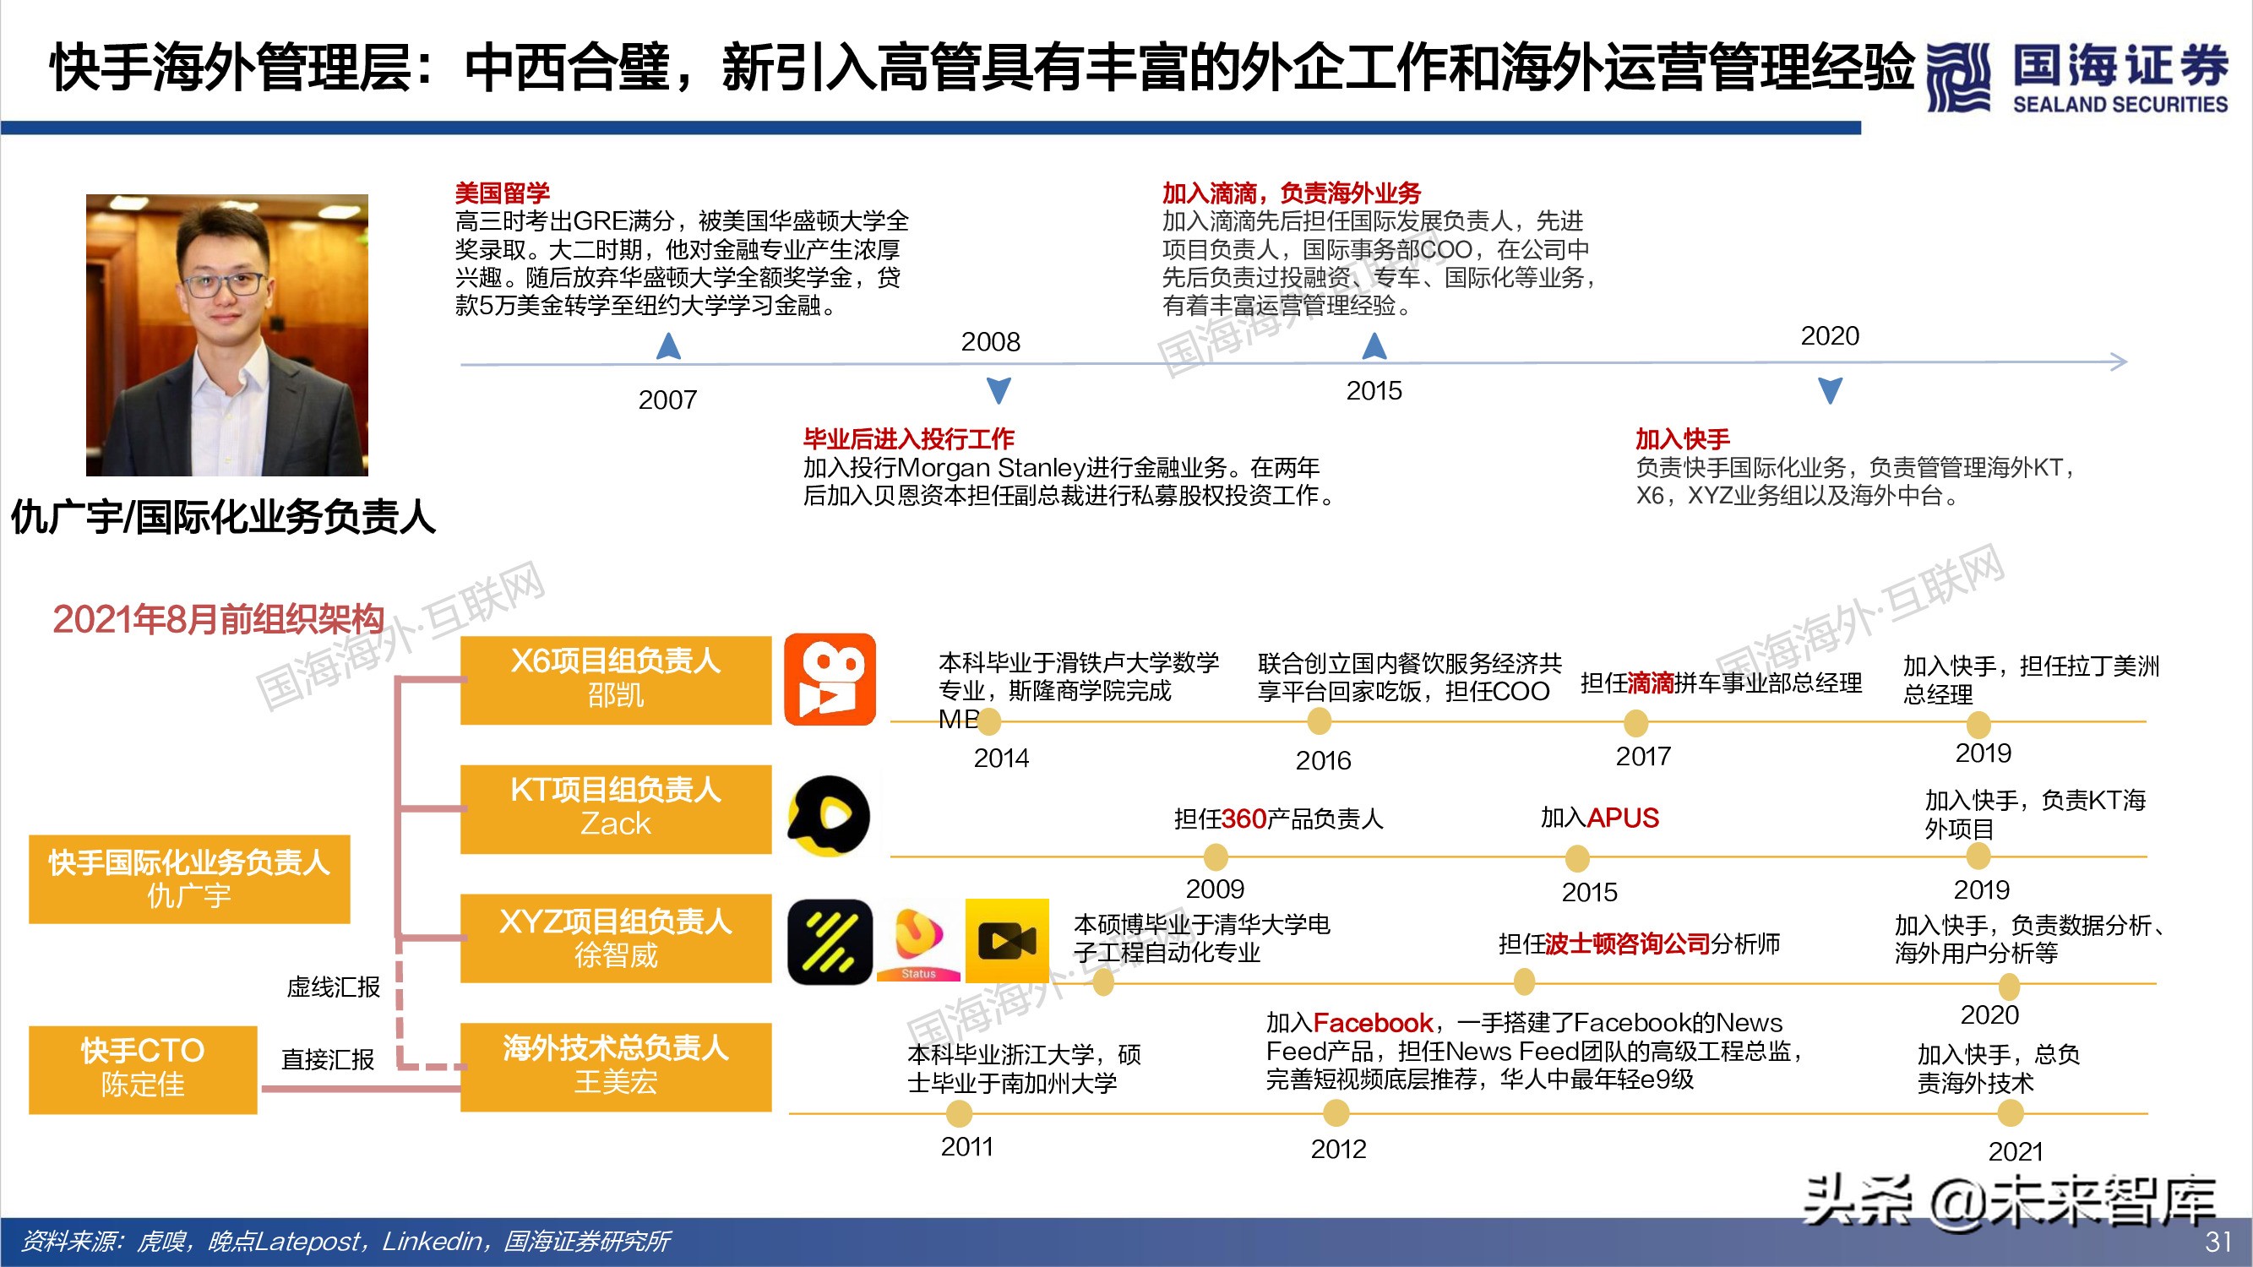Click the red heading 美国留学
Screen dimensions: 2253x1267
tap(502, 193)
